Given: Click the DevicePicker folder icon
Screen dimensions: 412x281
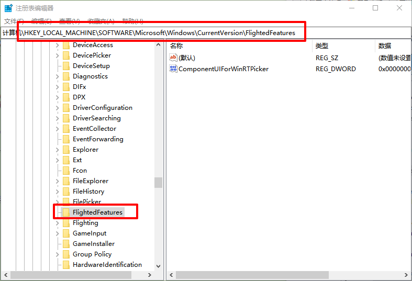Looking at the screenshot, I should [66, 55].
